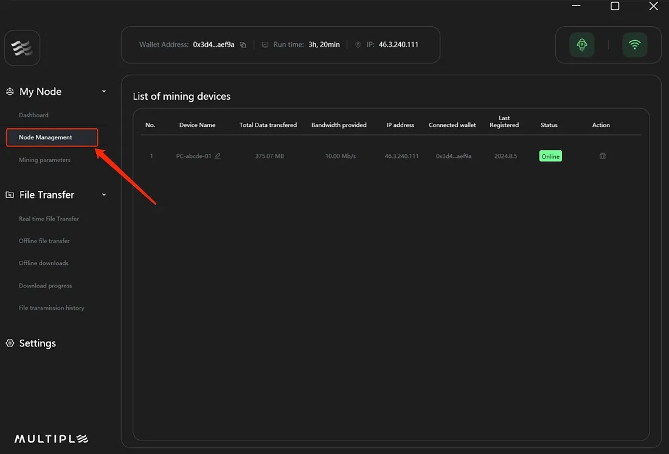This screenshot has height=454, width=669.
Task: View Download progress page
Action: coord(45,286)
